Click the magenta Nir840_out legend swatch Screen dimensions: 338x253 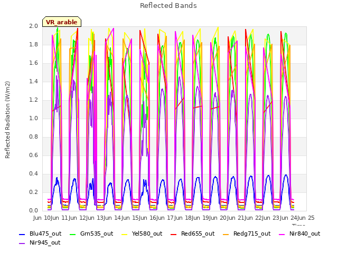(282, 235)
